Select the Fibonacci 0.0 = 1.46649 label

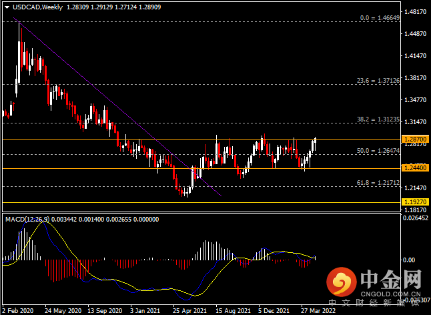(x=380, y=18)
